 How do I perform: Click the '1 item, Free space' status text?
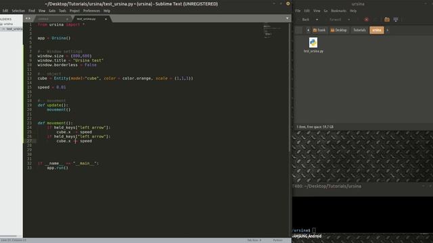(315, 127)
